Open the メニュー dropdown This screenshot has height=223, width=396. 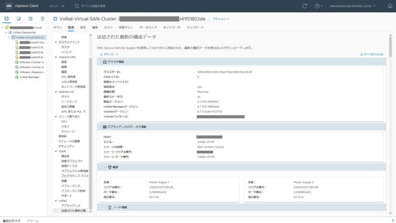tap(56, 6)
